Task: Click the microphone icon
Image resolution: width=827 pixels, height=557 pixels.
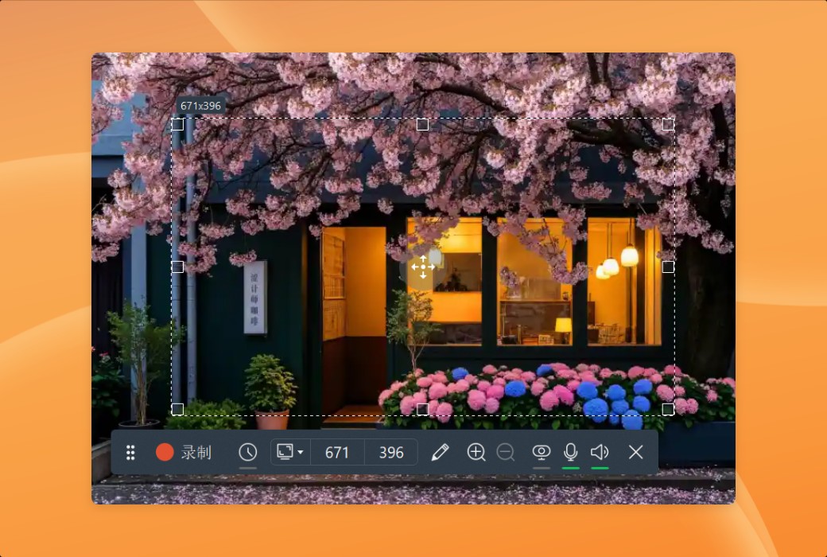Action: coord(571,450)
